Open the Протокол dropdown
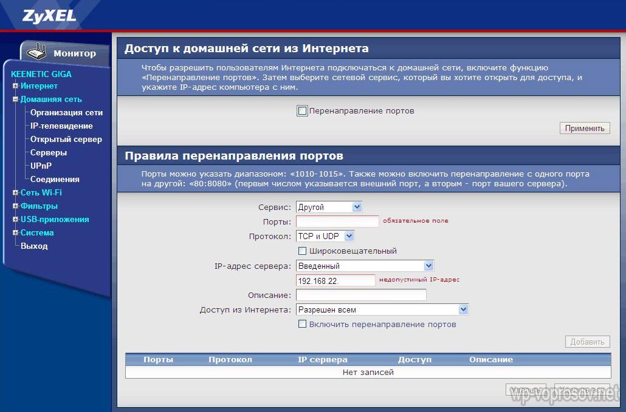Image resolution: width=626 pixels, height=412 pixels. click(x=325, y=236)
